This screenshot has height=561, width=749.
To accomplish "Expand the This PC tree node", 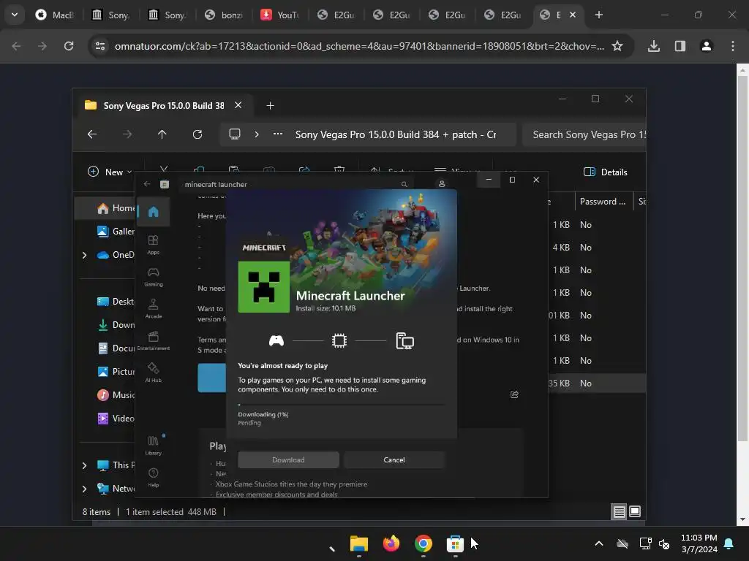I will (x=85, y=465).
